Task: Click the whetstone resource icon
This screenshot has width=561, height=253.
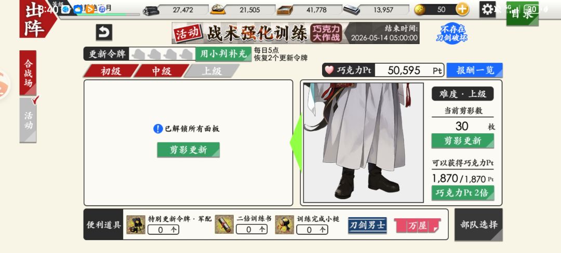Action: 351,10
